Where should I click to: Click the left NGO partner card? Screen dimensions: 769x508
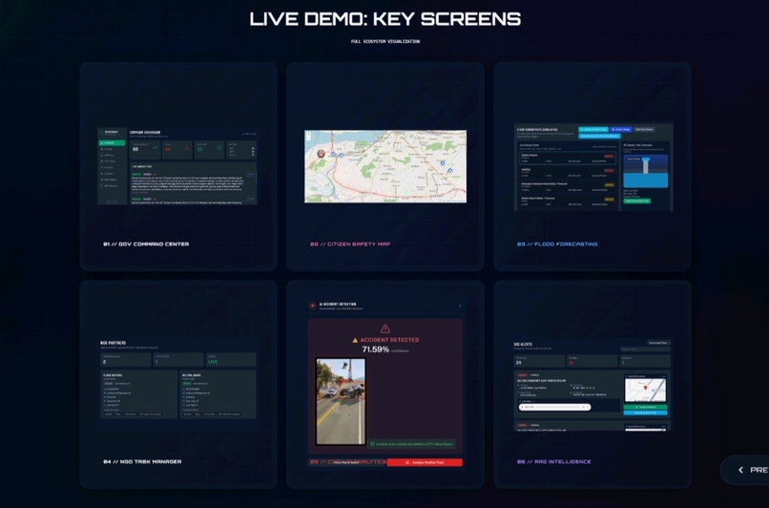point(138,394)
